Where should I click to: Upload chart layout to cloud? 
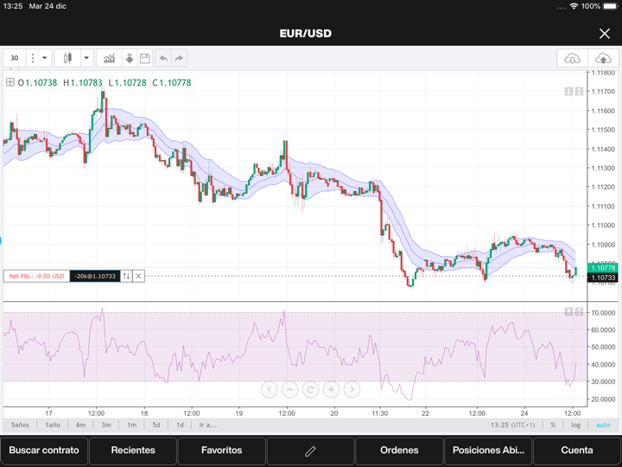tap(603, 58)
